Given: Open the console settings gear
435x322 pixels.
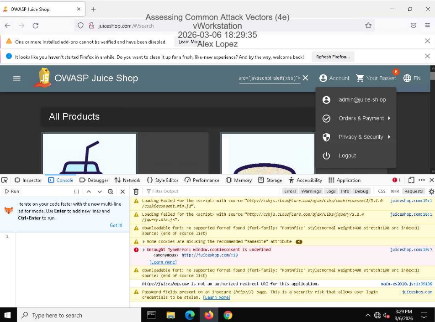Looking at the screenshot, I should 431,192.
